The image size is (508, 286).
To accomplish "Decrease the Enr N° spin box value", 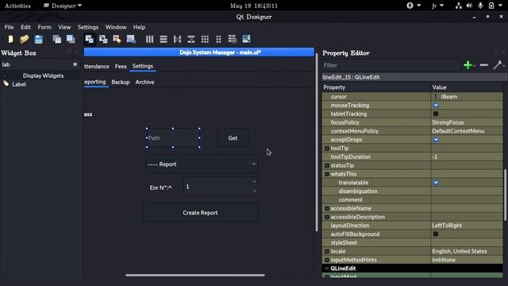I will pyautogui.click(x=254, y=191).
